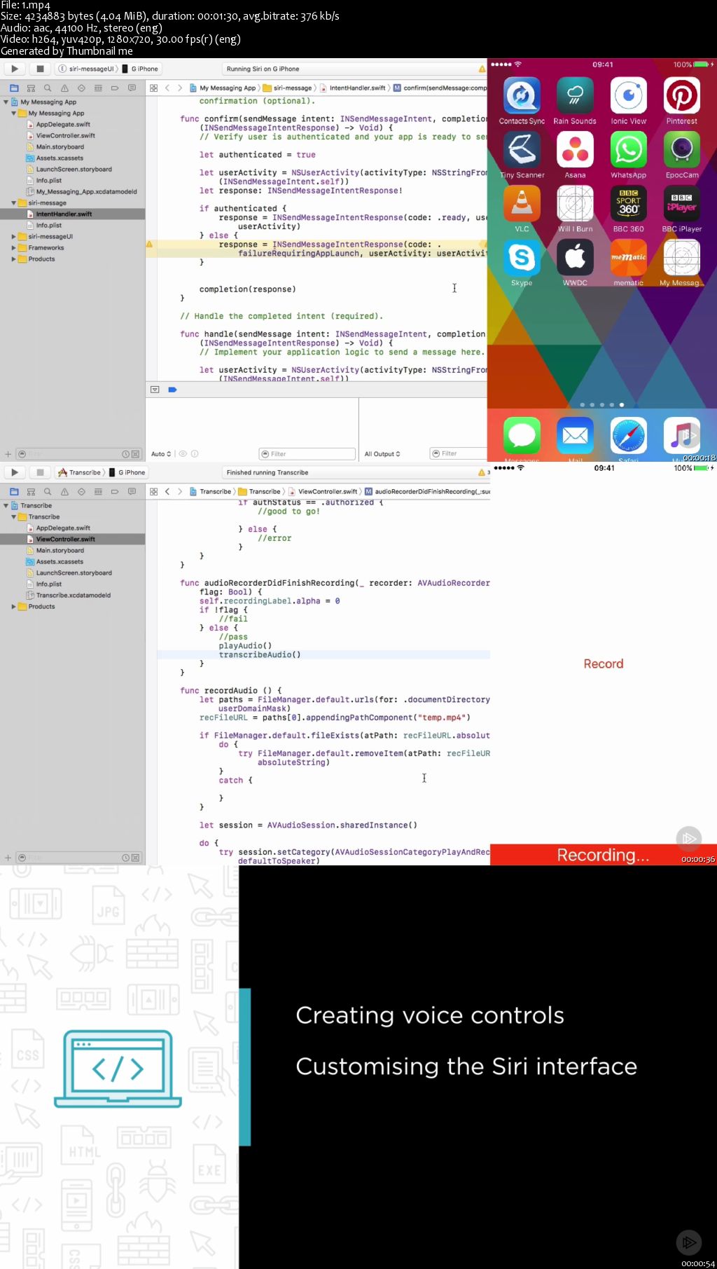
Task: Toggle recent files filter in siri-messageUI navigator
Action: point(126,454)
